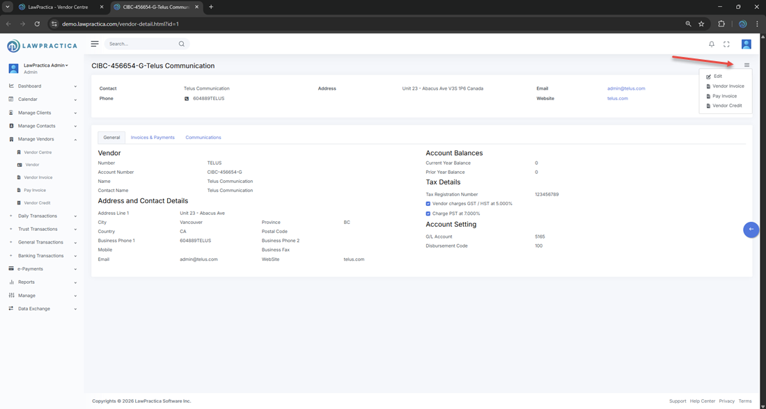Click the admin@telus.com email link at top

[x=626, y=88]
